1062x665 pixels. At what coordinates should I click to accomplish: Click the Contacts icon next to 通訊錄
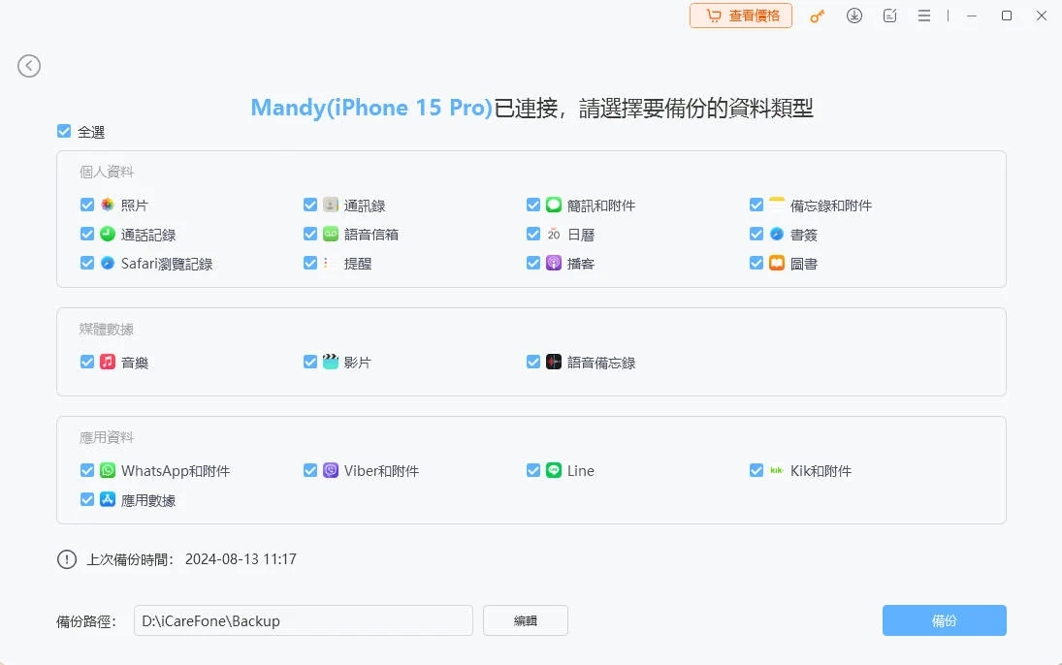tap(331, 205)
